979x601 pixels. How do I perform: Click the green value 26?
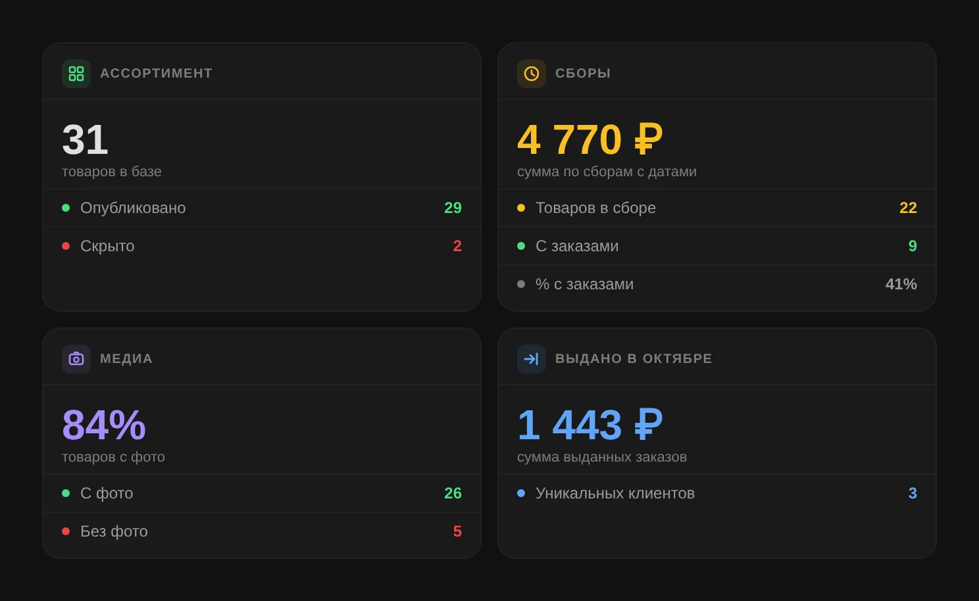[453, 493]
